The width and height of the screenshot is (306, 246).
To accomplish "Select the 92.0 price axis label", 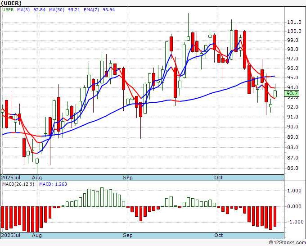I will 292,107.
